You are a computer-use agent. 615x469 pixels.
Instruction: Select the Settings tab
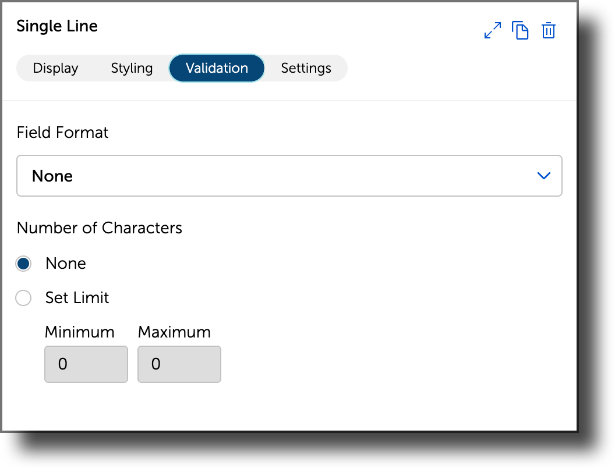click(x=306, y=68)
